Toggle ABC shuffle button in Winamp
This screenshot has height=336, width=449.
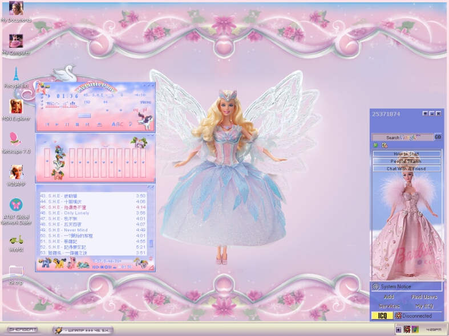click(x=118, y=124)
